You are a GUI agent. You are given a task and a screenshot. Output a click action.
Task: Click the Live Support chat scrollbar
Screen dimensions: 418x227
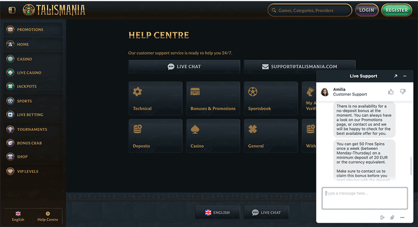tap(411, 166)
